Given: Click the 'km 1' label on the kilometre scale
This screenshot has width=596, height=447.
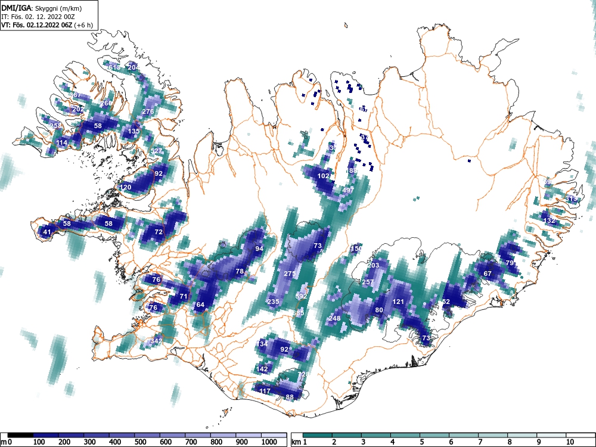Looking at the screenshot, I should coord(299,442).
